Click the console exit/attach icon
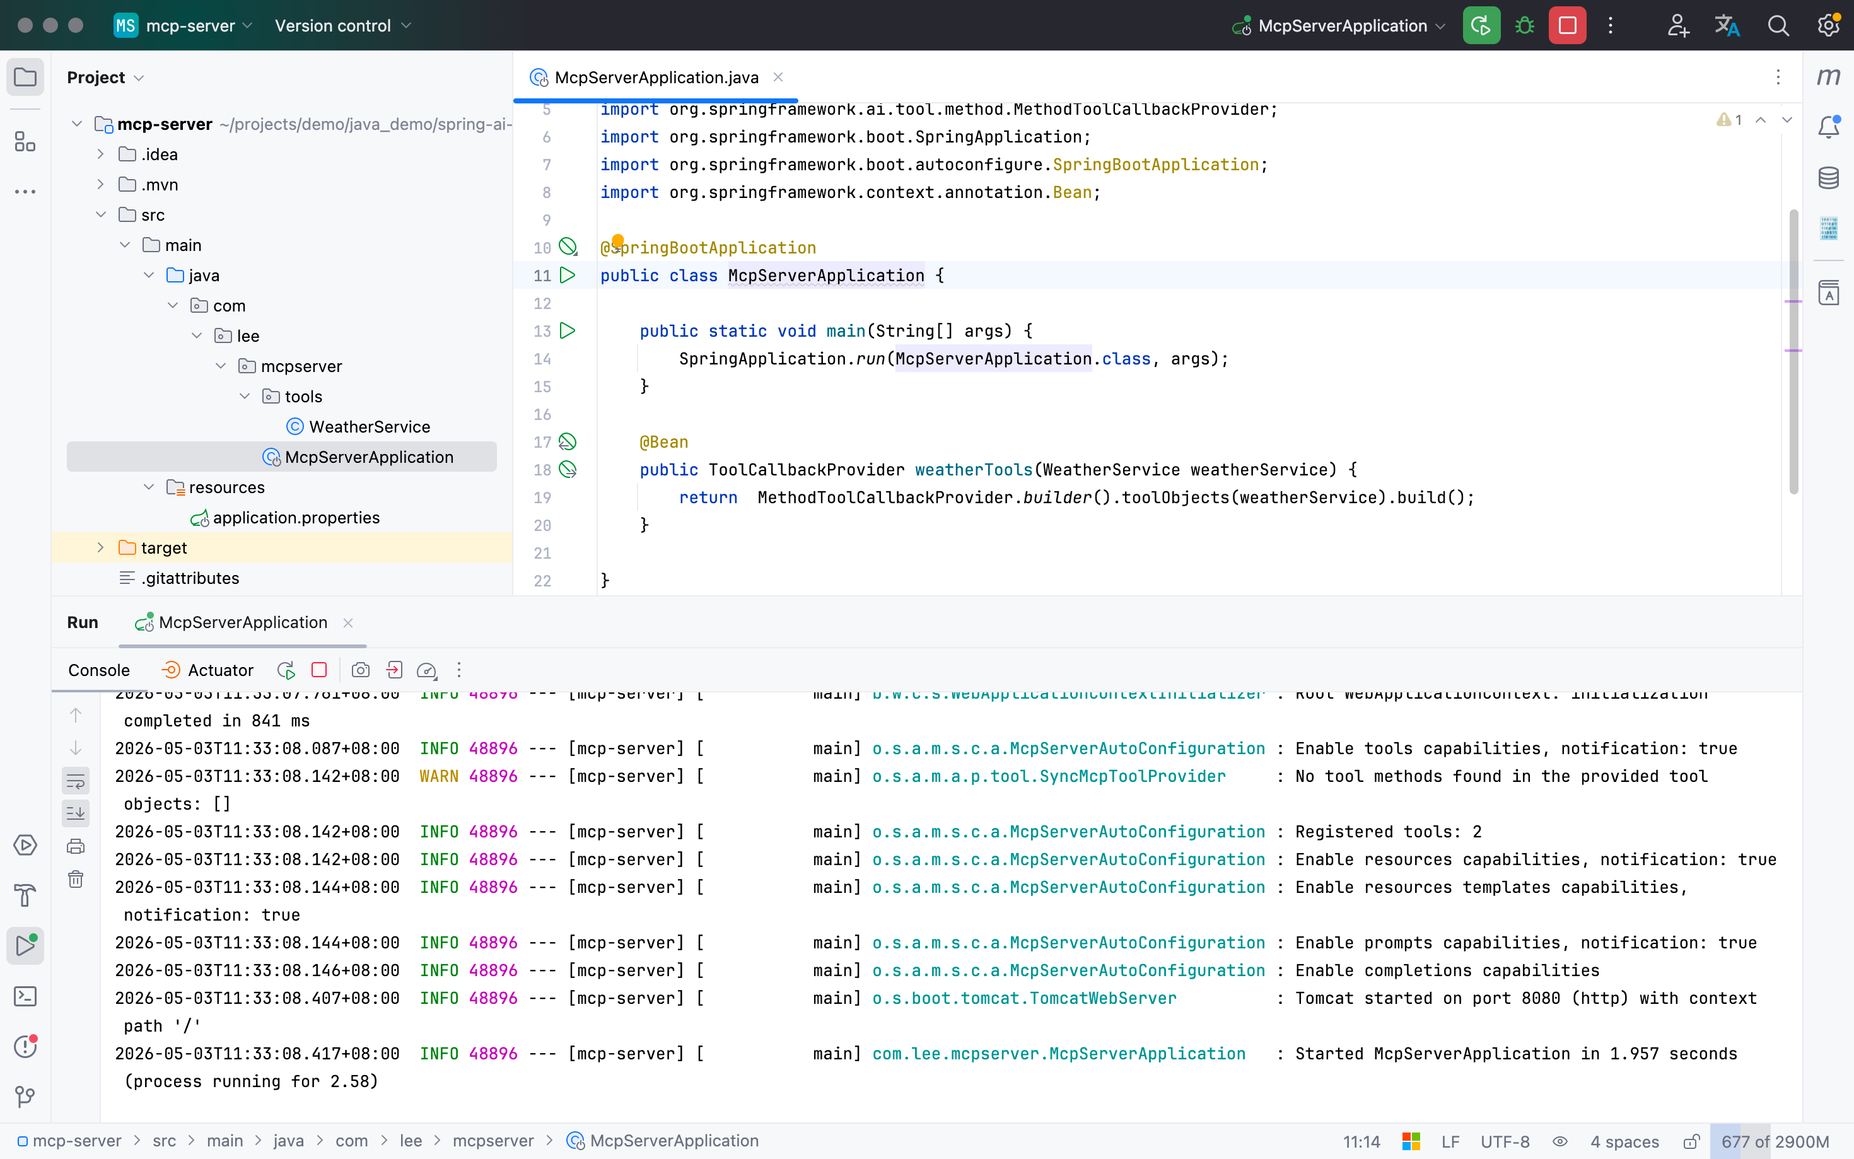 [394, 670]
